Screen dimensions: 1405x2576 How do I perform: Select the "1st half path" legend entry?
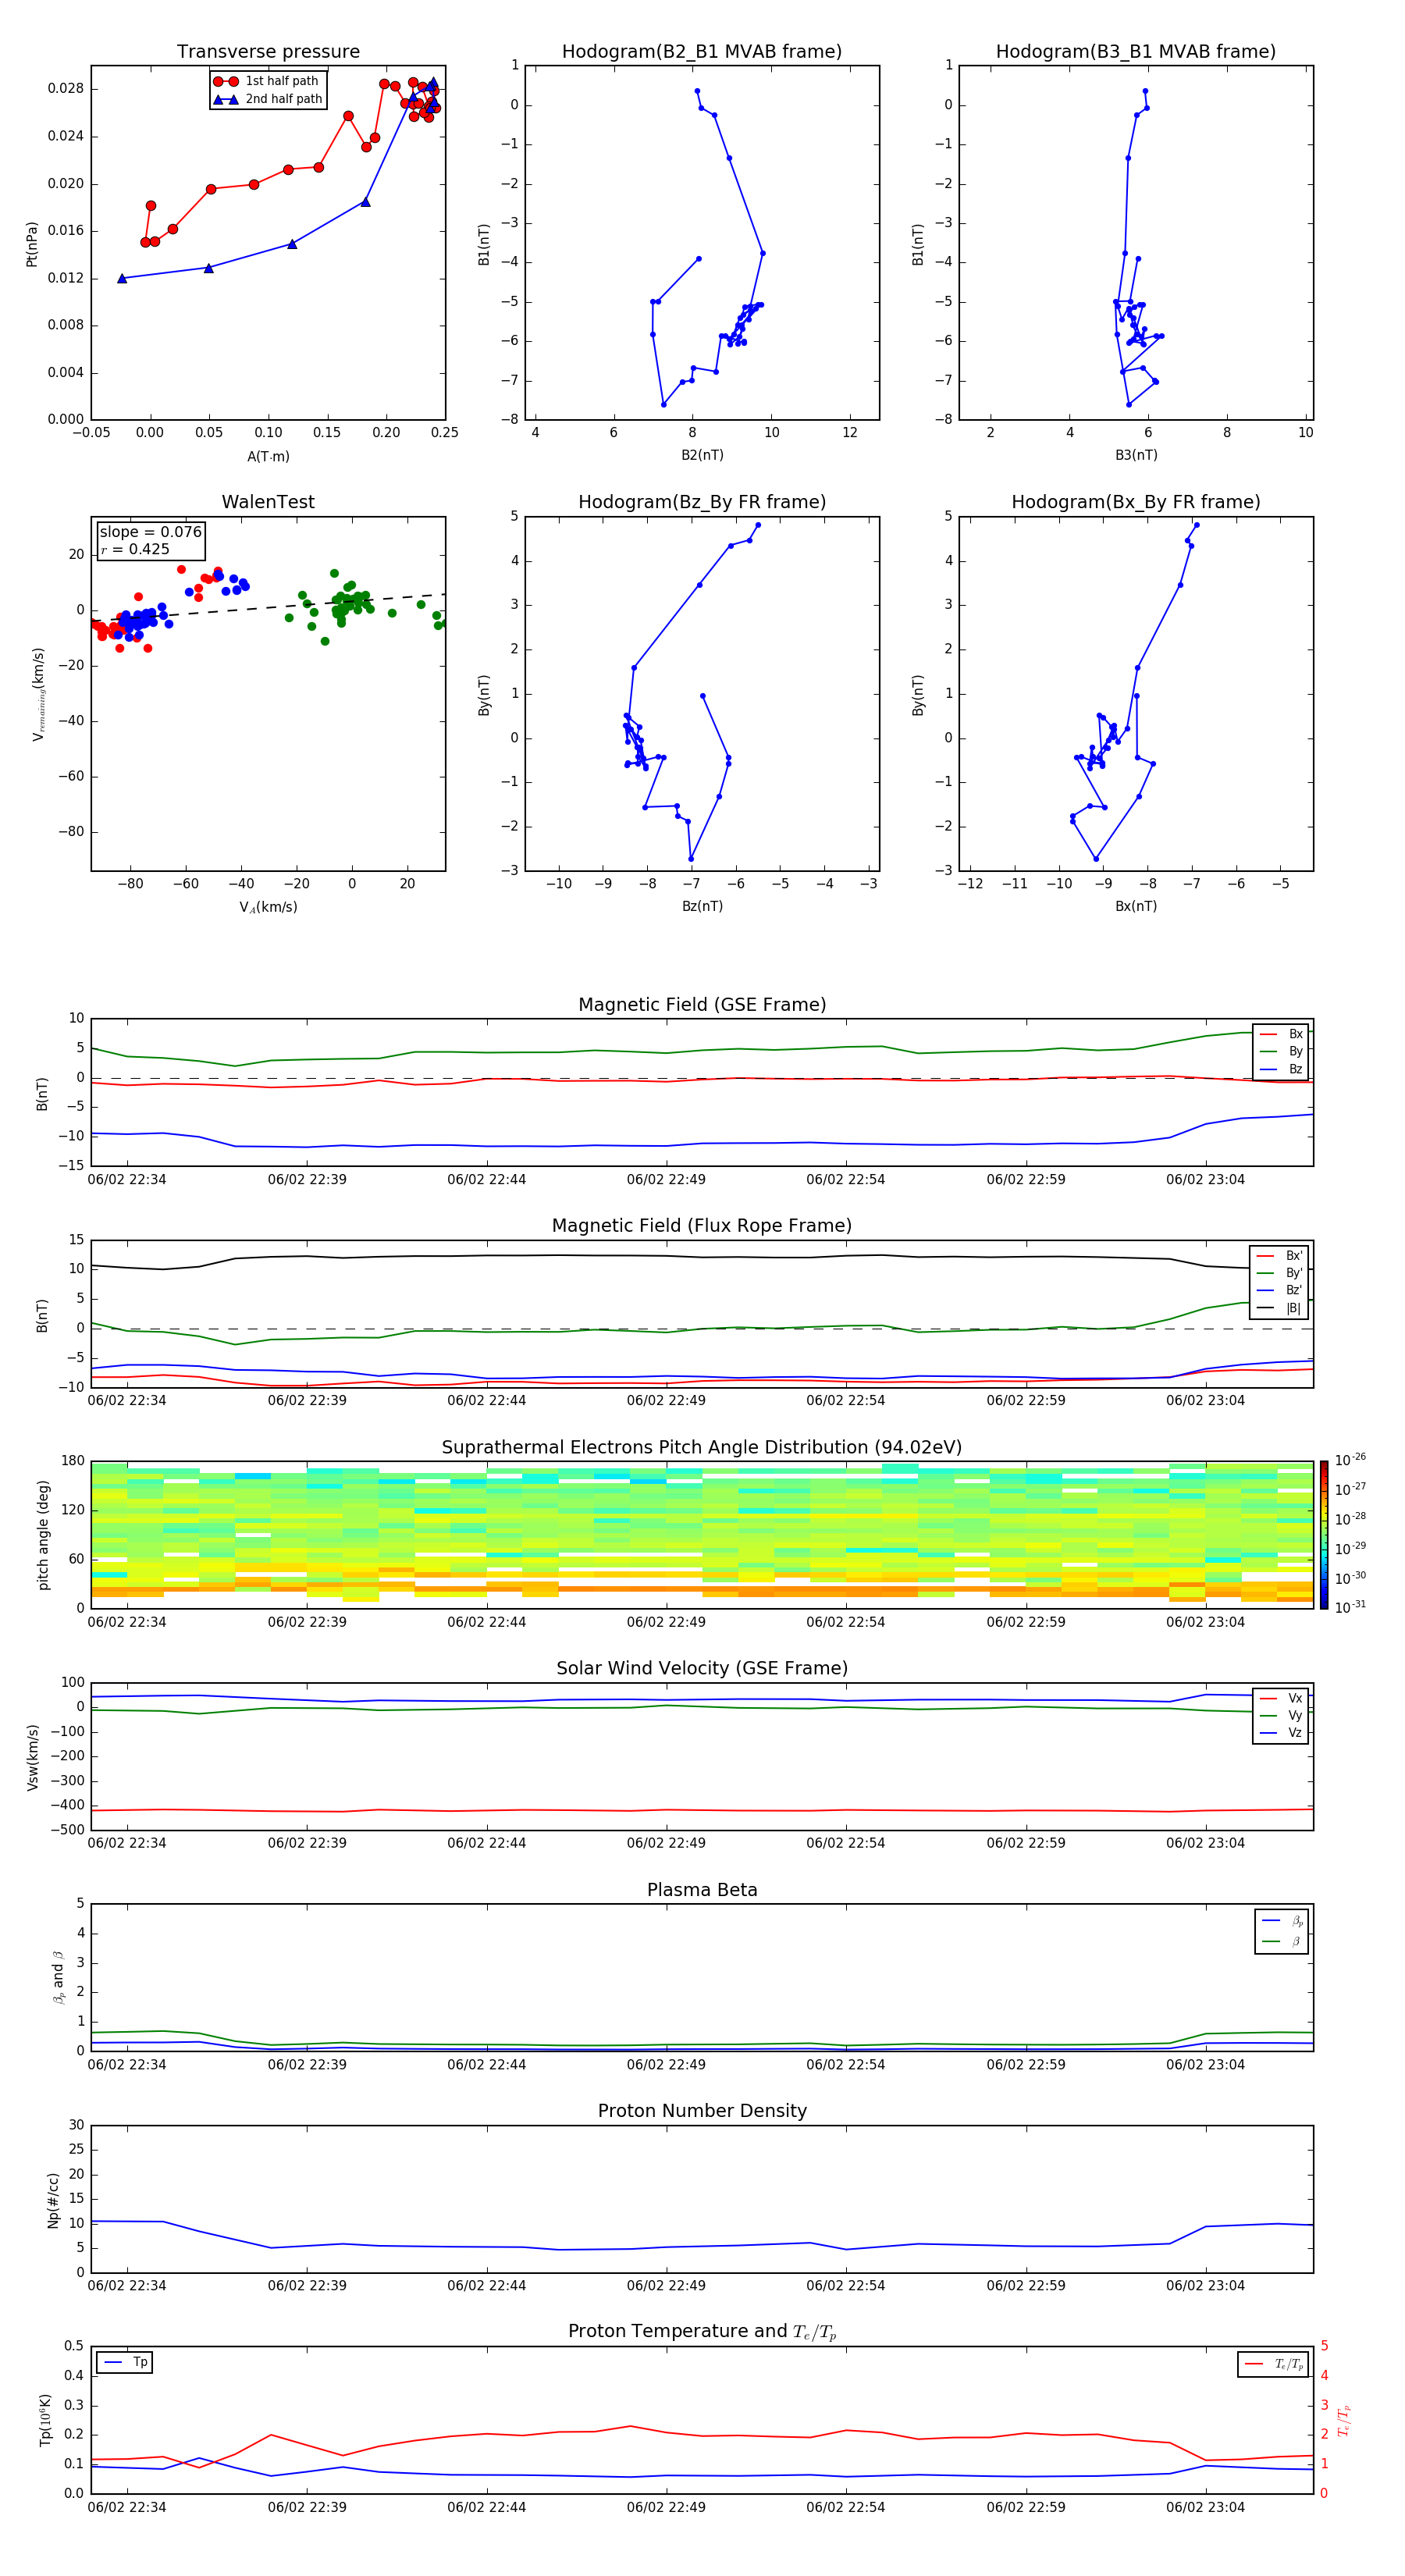[x=267, y=81]
